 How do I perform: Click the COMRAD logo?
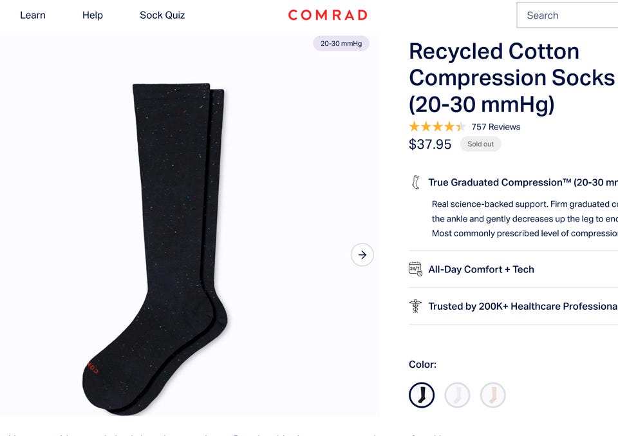click(328, 15)
